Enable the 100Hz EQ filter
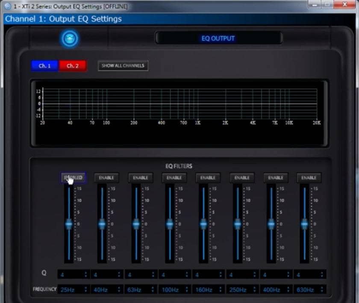 tap(174, 178)
